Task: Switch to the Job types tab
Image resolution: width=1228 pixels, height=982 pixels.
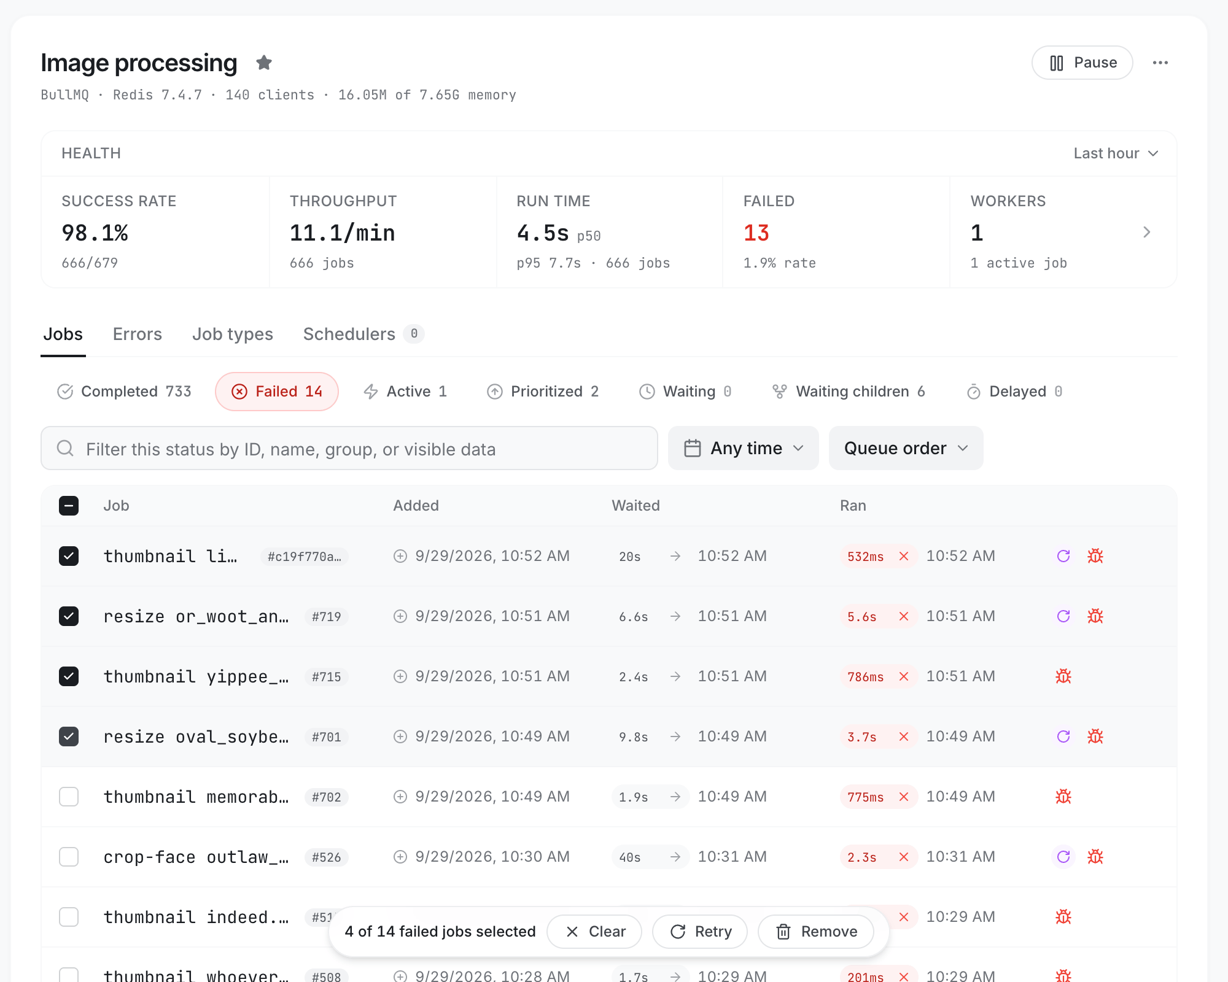Action: 233,334
